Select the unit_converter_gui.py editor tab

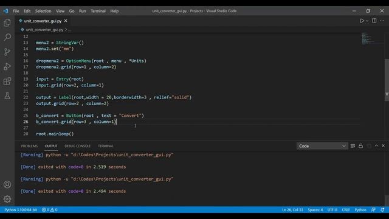(43, 21)
